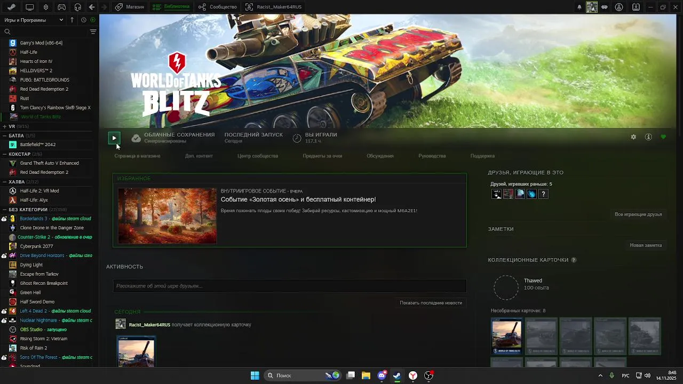Click 'Показать последние новости' button
The width and height of the screenshot is (683, 384).
pyautogui.click(x=431, y=303)
